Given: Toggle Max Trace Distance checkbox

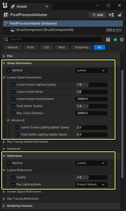Looking at the screenshot, I should click(x=13, y=113).
